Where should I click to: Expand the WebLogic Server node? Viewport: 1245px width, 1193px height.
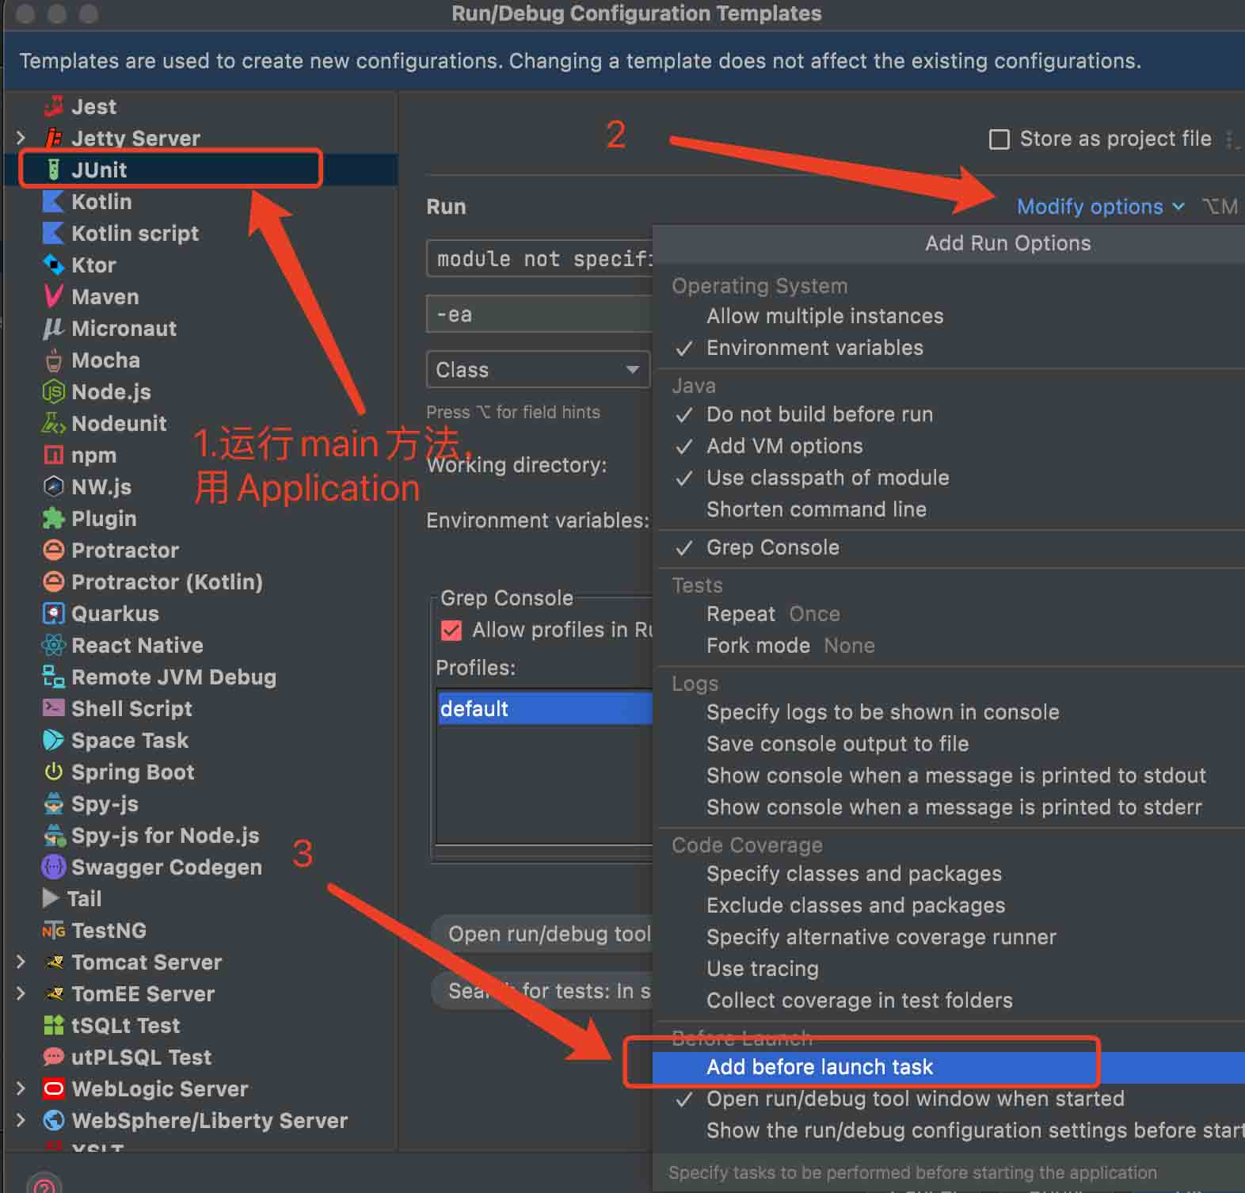pyautogui.click(x=21, y=1088)
